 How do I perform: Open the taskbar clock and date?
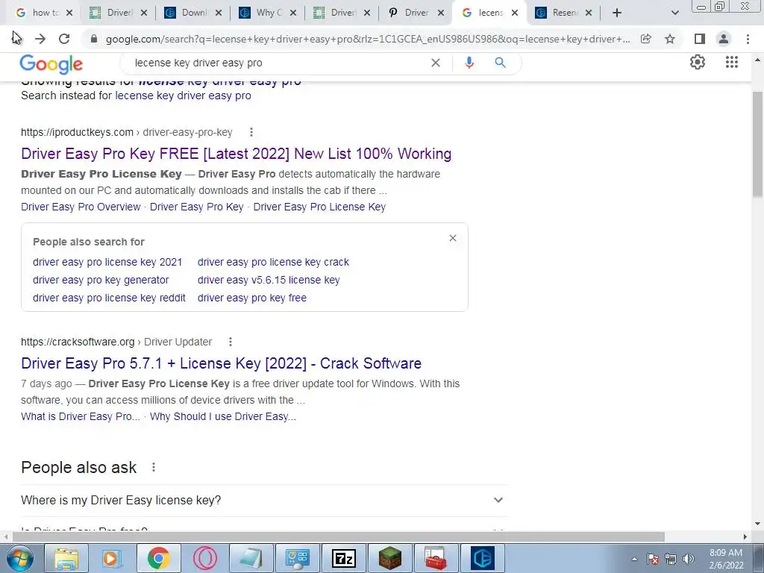[x=726, y=559]
